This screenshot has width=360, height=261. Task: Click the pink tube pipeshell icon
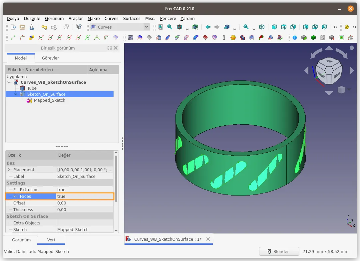pos(186,38)
